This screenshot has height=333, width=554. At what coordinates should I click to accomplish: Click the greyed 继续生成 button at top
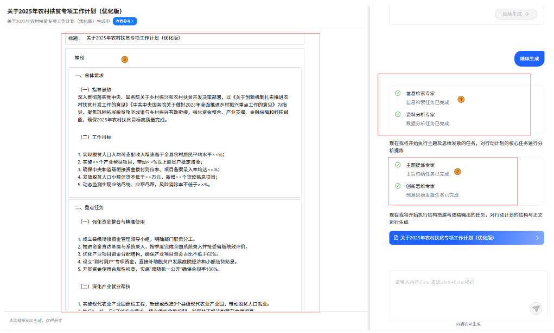515,14
